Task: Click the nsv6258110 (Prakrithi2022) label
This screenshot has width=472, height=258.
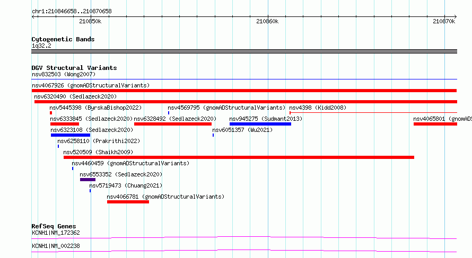Action: click(99, 141)
